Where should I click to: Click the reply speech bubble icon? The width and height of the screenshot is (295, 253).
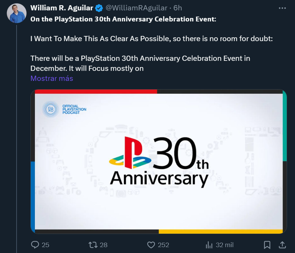(35, 245)
